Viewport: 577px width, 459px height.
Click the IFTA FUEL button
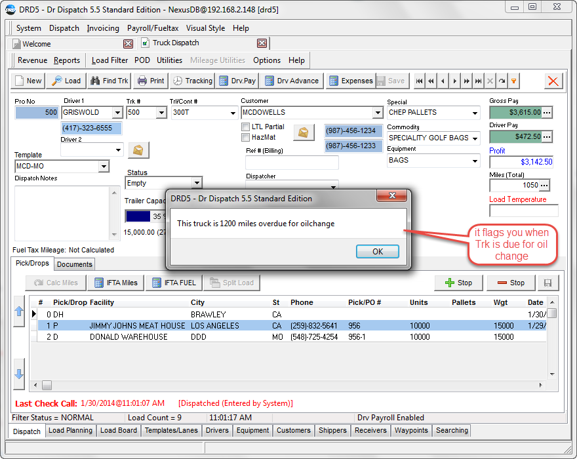174,283
